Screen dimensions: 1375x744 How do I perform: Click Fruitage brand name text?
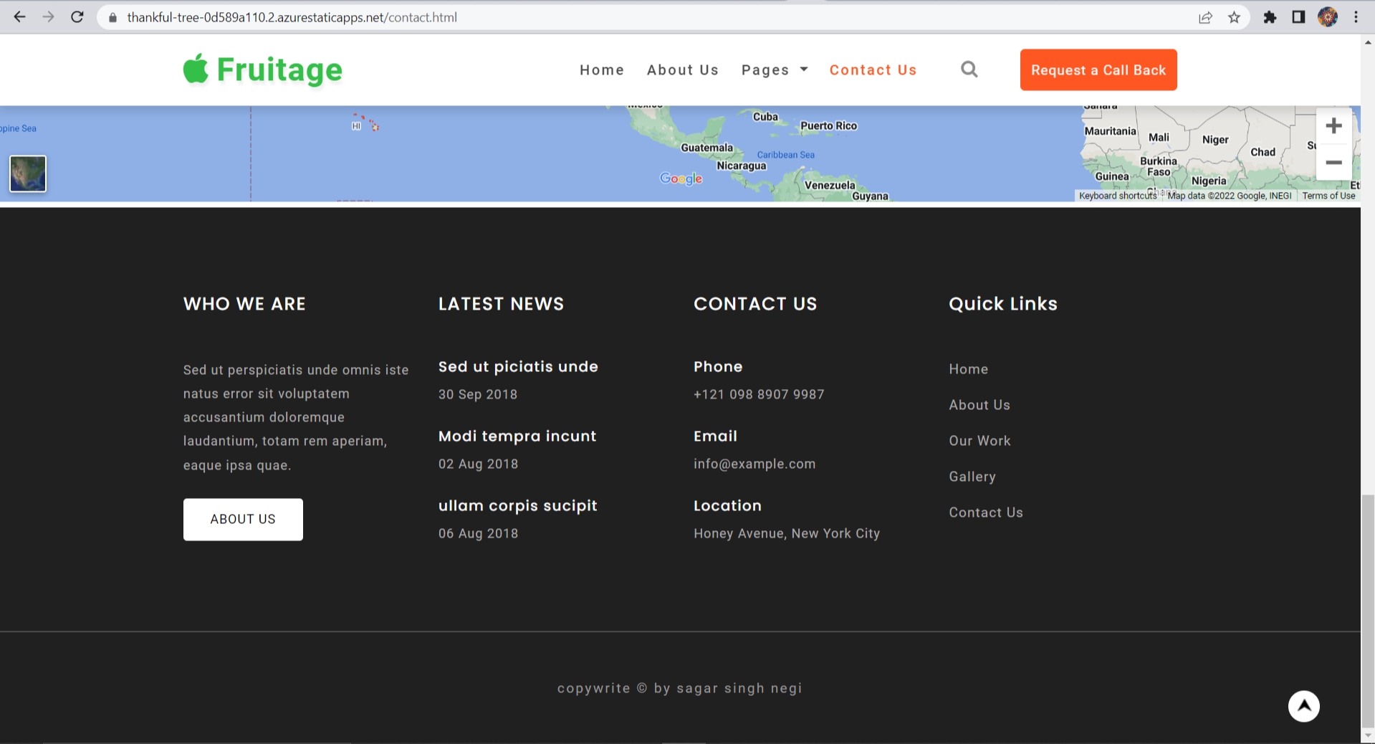coord(279,70)
